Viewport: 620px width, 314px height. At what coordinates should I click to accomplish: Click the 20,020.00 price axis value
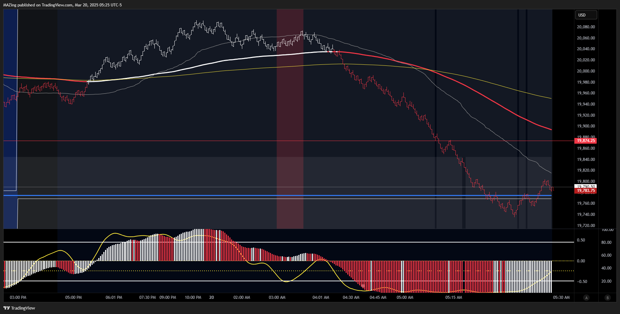586,60
